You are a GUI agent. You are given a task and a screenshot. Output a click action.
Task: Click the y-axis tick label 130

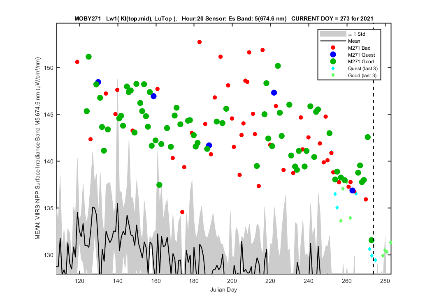coord(49,255)
